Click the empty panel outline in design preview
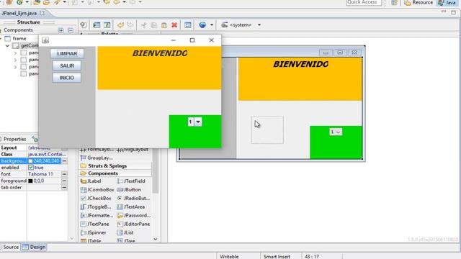This screenshot has width=461, height=259. (x=267, y=130)
